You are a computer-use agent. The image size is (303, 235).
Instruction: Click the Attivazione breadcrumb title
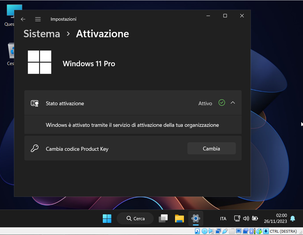pos(102,34)
